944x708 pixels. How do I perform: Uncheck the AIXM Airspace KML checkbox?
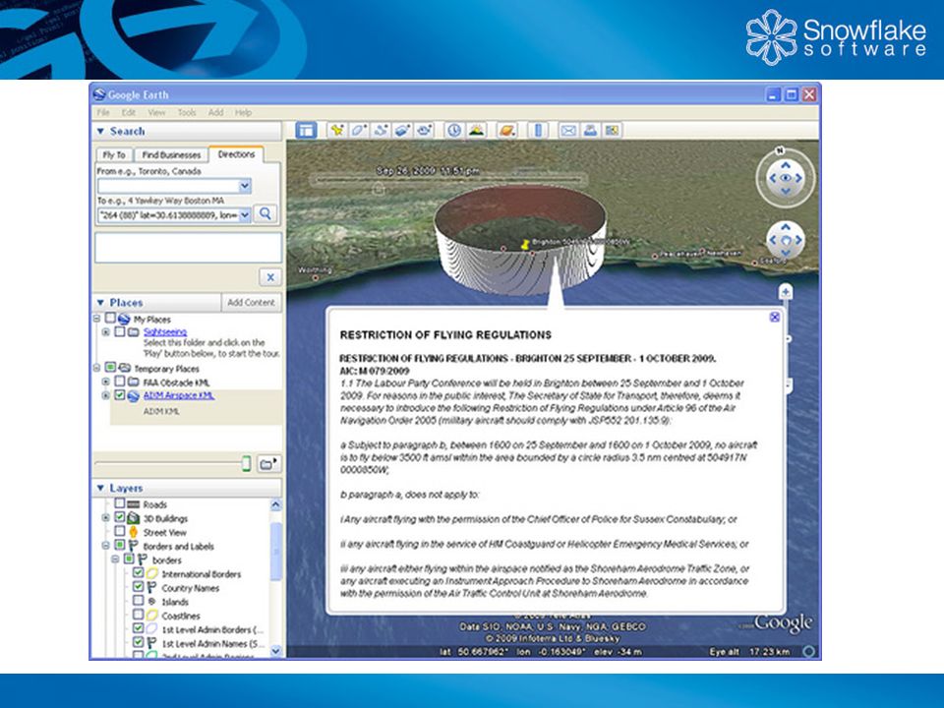[120, 395]
